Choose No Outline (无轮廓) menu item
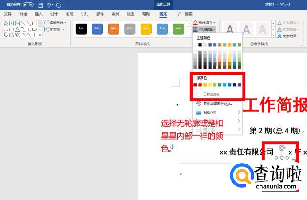Image resolution: width=307 pixels, height=200 pixels. pyautogui.click(x=217, y=95)
